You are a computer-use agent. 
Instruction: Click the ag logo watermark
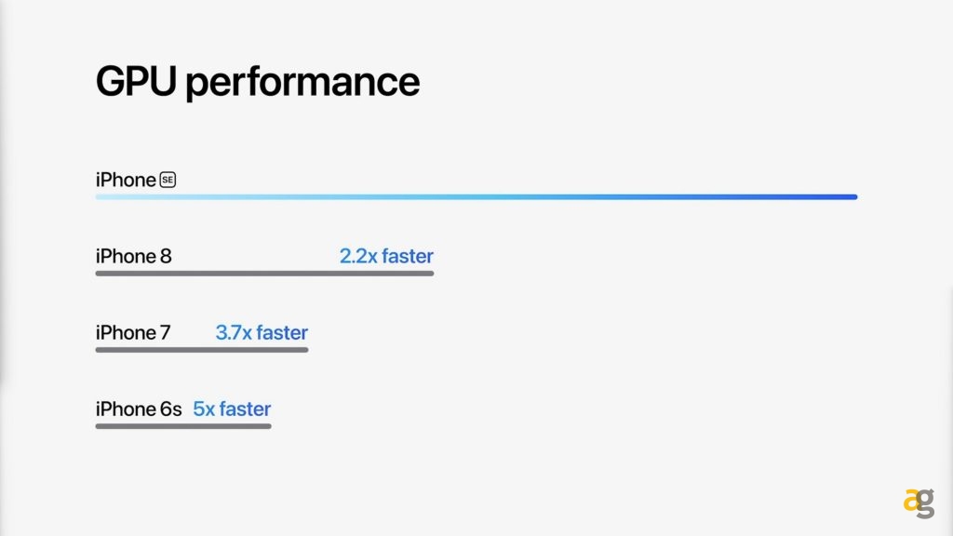pyautogui.click(x=918, y=502)
